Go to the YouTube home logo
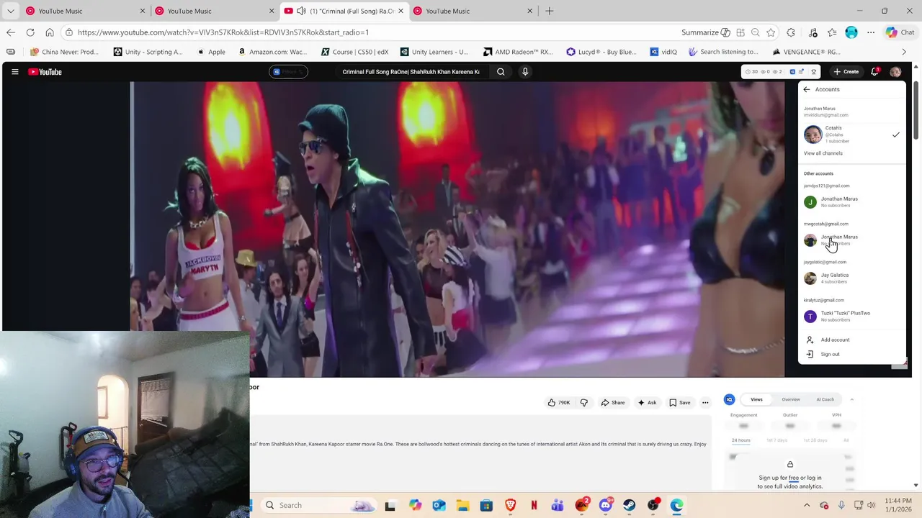Viewport: 922px width, 518px height. click(45, 72)
